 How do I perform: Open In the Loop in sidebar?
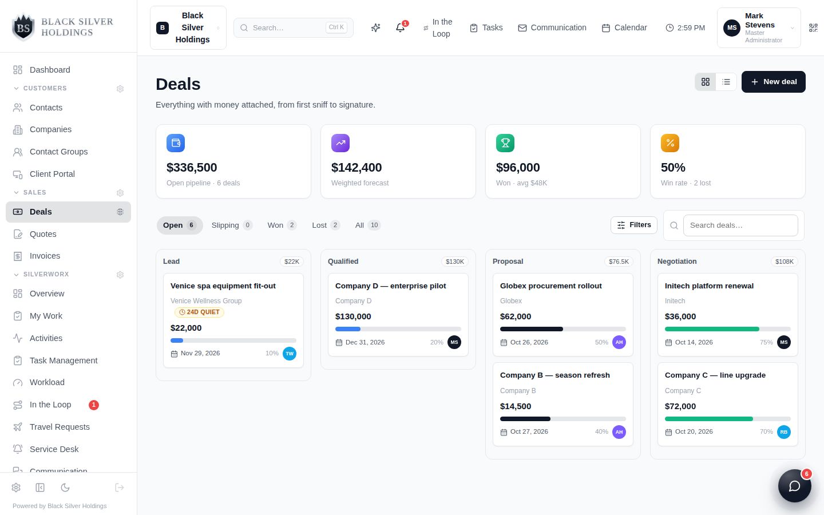[x=68, y=405]
